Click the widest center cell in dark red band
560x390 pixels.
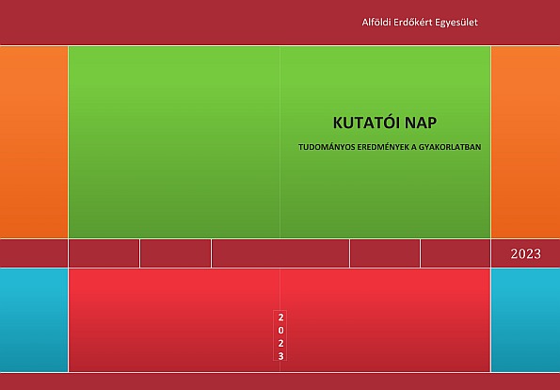[x=280, y=253]
